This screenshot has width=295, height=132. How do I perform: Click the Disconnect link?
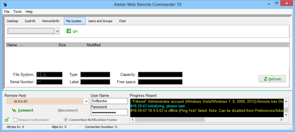click(68, 110)
